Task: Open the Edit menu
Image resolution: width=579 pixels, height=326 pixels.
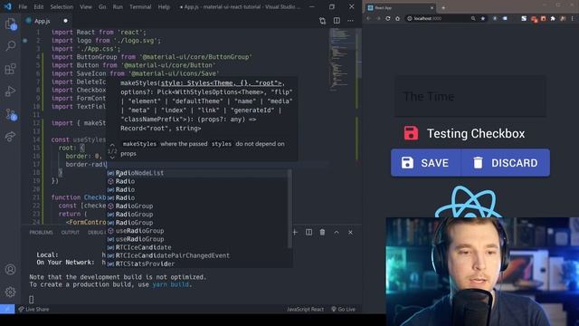Action: pos(38,6)
